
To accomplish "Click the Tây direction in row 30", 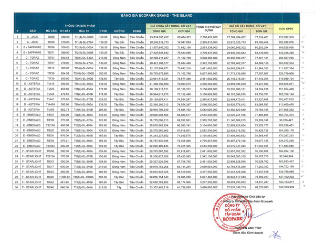I will tap(119, 187).
